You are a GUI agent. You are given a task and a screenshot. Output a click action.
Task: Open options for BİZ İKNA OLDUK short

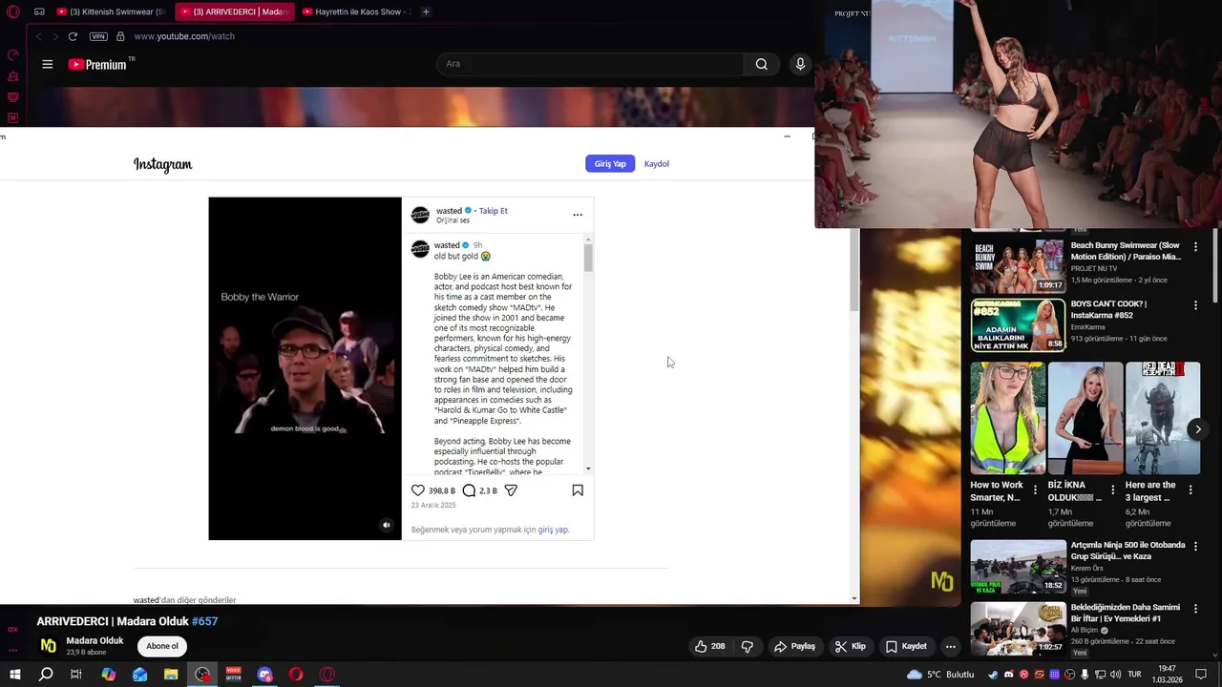1112,489
